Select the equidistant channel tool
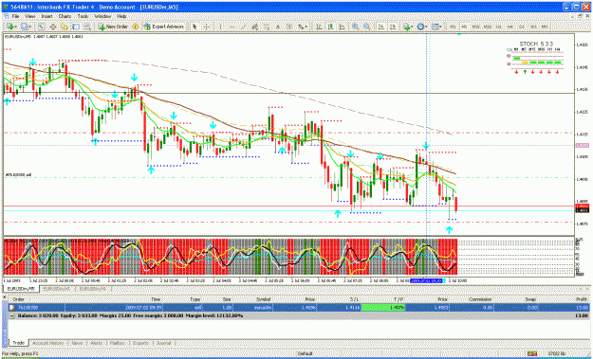This screenshot has width=593, height=359. pos(255,27)
